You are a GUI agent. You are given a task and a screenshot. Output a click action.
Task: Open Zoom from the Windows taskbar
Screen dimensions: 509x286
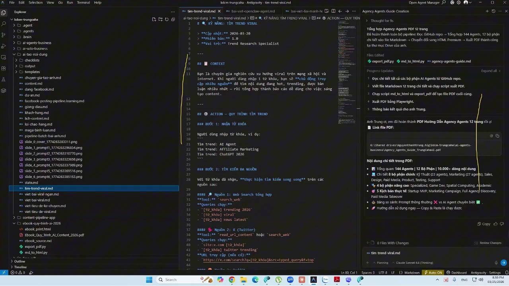click(290, 280)
